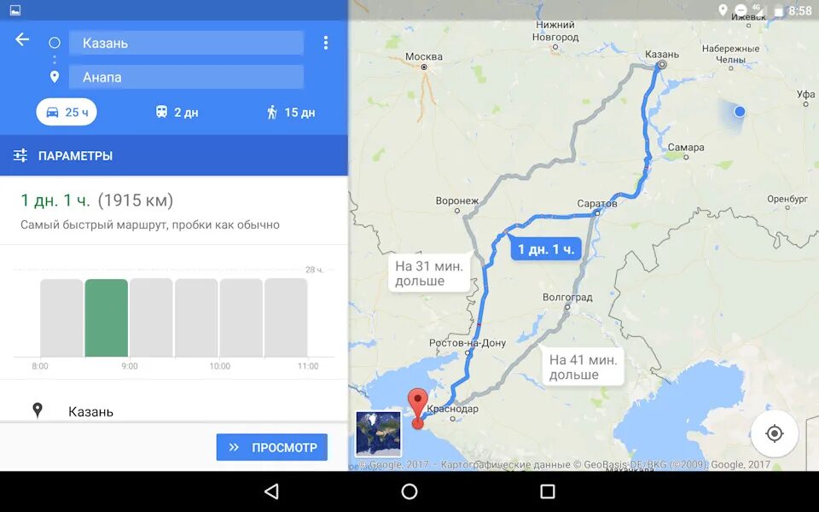Choose the first gray bar at 8:00
The image size is (819, 512).
[x=61, y=317]
